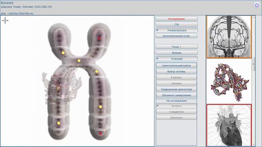Select the red triangle marker at the bottom of the right arm
Image resolution: width=262 pixels, height=147 pixels.
click(x=100, y=133)
